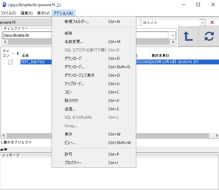The height and width of the screenshot is (190, 219).
Task: Select the TEST_2GB.FILE file icon
Action: (10, 62)
